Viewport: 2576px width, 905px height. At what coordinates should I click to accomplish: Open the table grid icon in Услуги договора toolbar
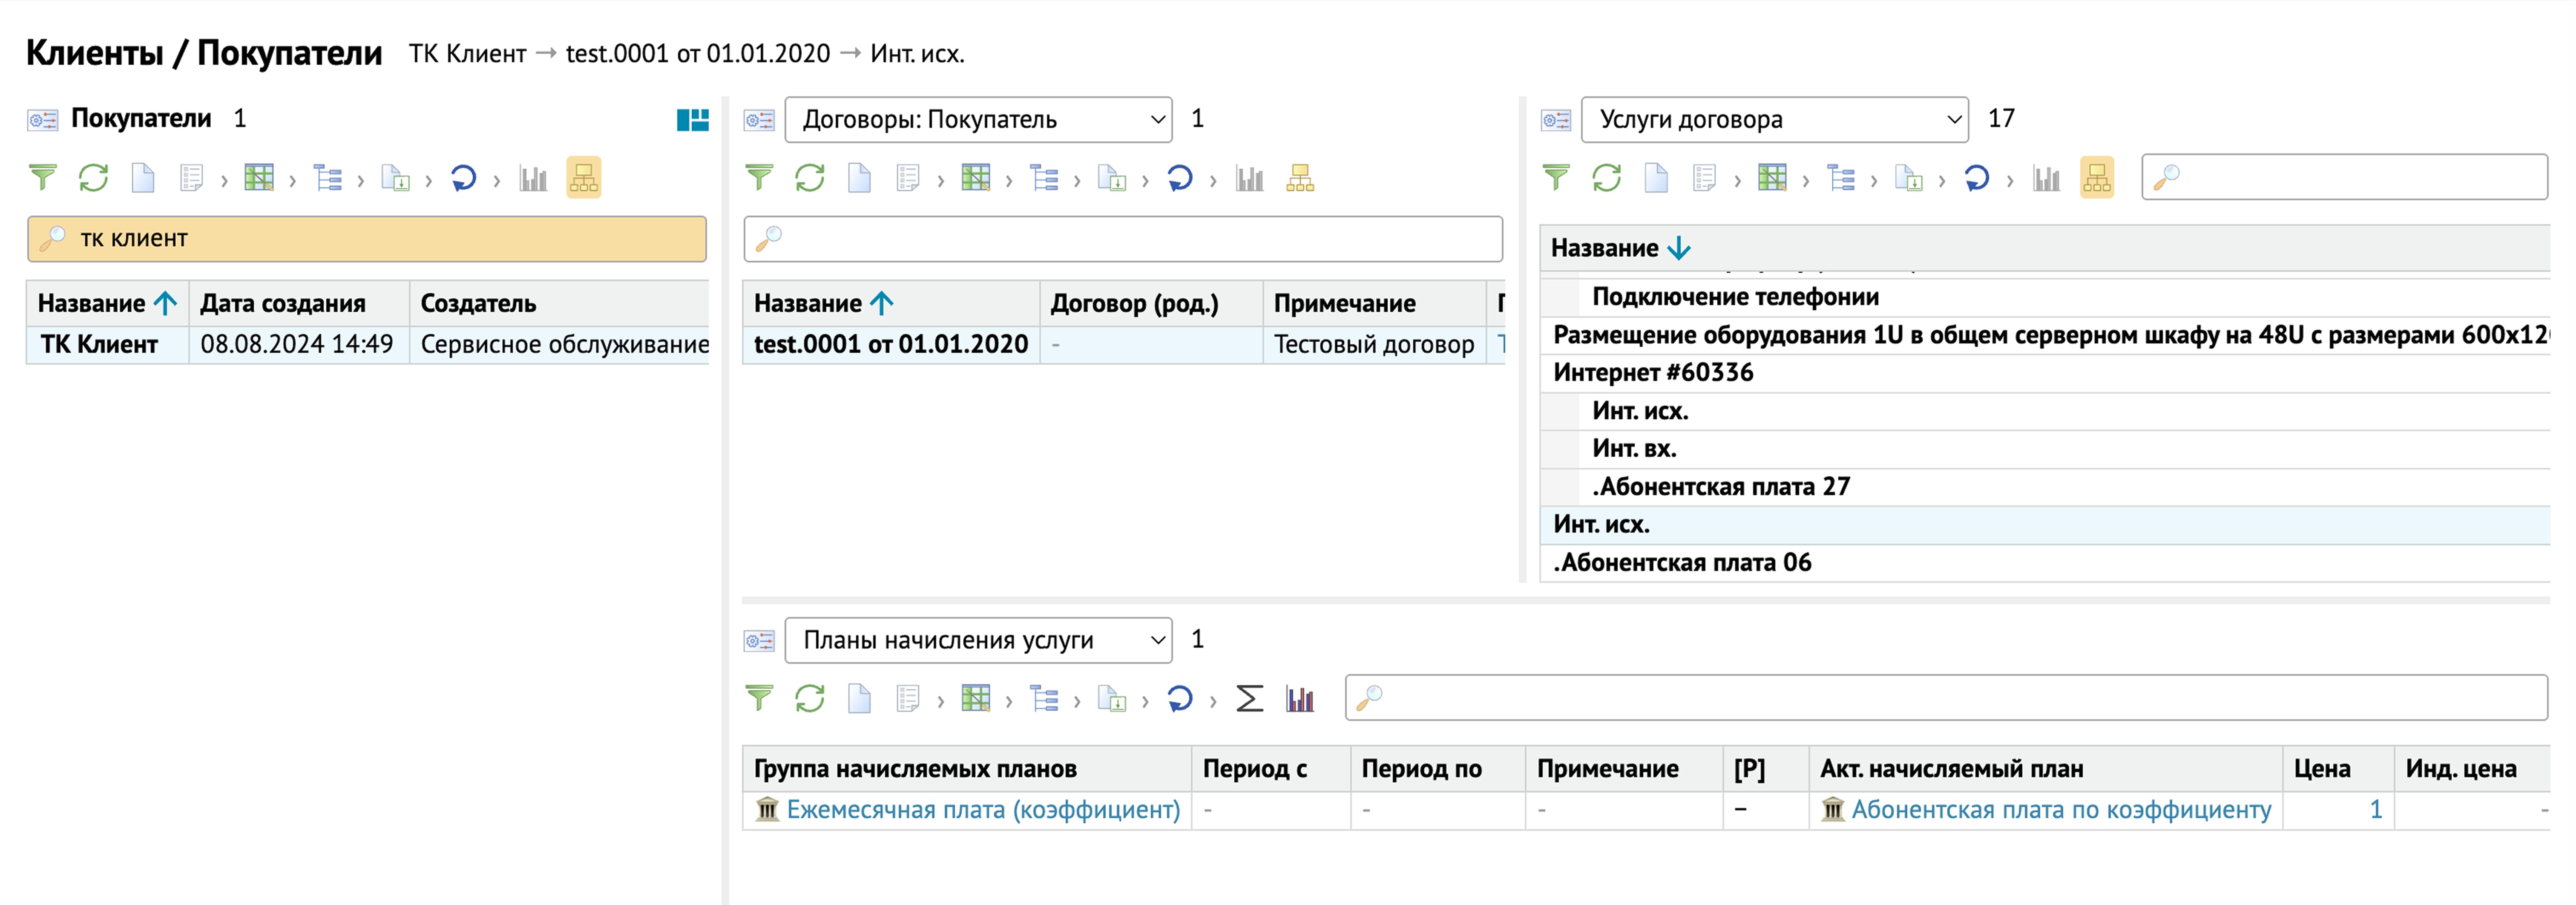(1772, 178)
